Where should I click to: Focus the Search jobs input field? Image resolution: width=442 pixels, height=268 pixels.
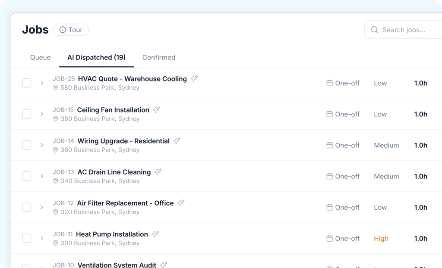[x=404, y=30]
